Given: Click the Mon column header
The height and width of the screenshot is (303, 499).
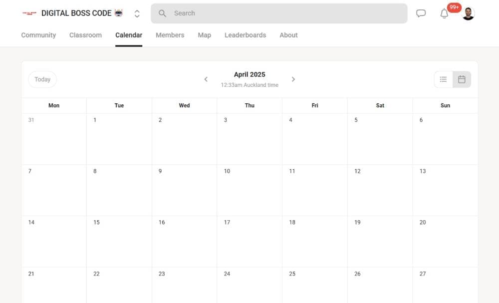Looking at the screenshot, I should pos(54,105).
